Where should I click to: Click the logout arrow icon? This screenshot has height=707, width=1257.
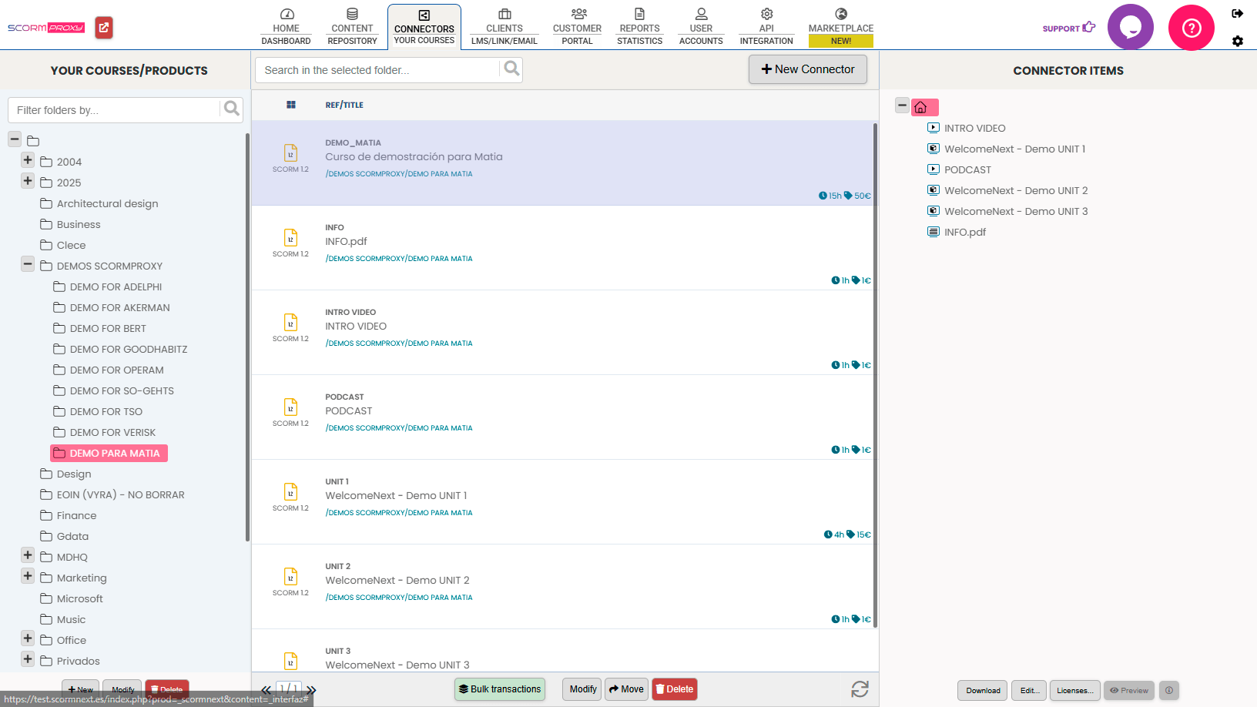[x=1237, y=13]
